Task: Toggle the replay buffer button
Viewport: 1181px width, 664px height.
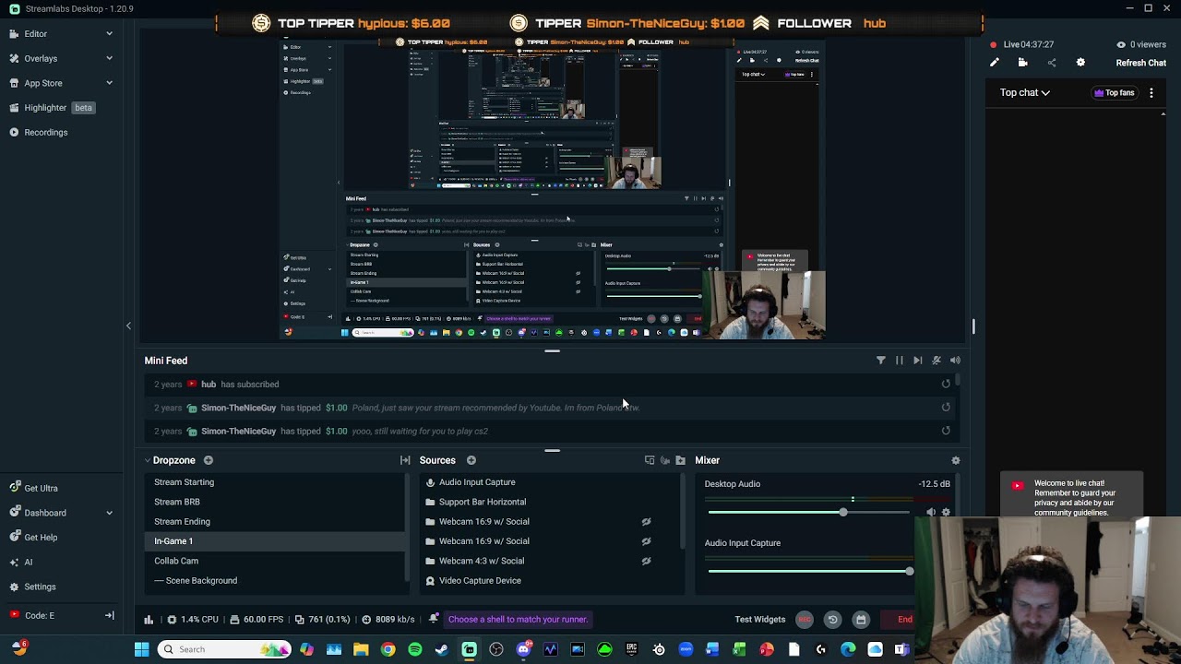Action: pyautogui.click(x=832, y=620)
